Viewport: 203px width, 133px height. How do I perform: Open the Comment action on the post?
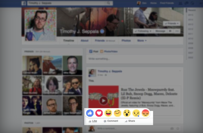click(x=111, y=121)
